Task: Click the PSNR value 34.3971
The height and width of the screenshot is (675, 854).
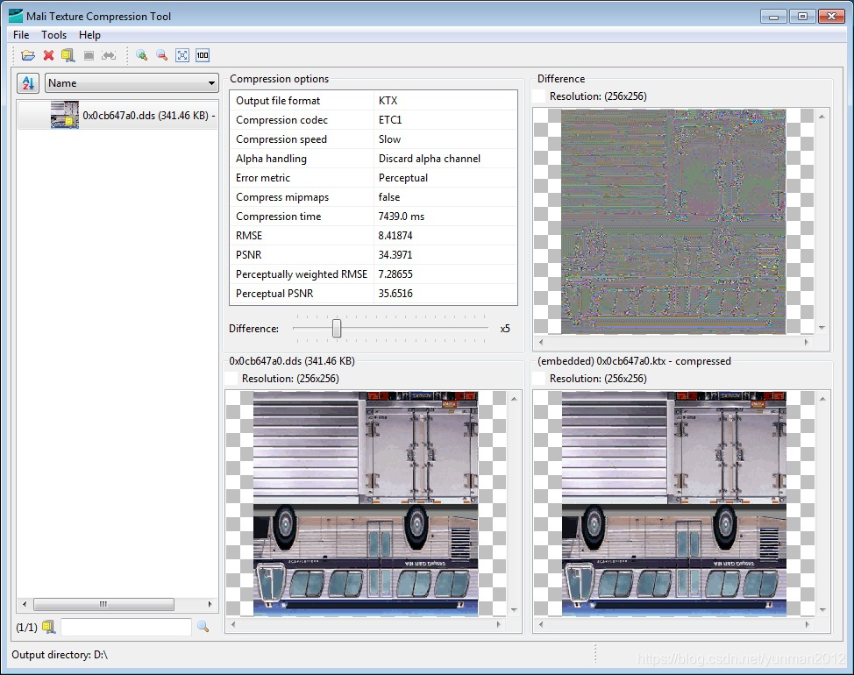Action: [x=395, y=255]
